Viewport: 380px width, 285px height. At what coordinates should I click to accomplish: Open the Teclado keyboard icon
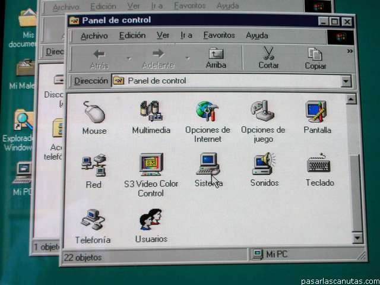click(x=319, y=164)
